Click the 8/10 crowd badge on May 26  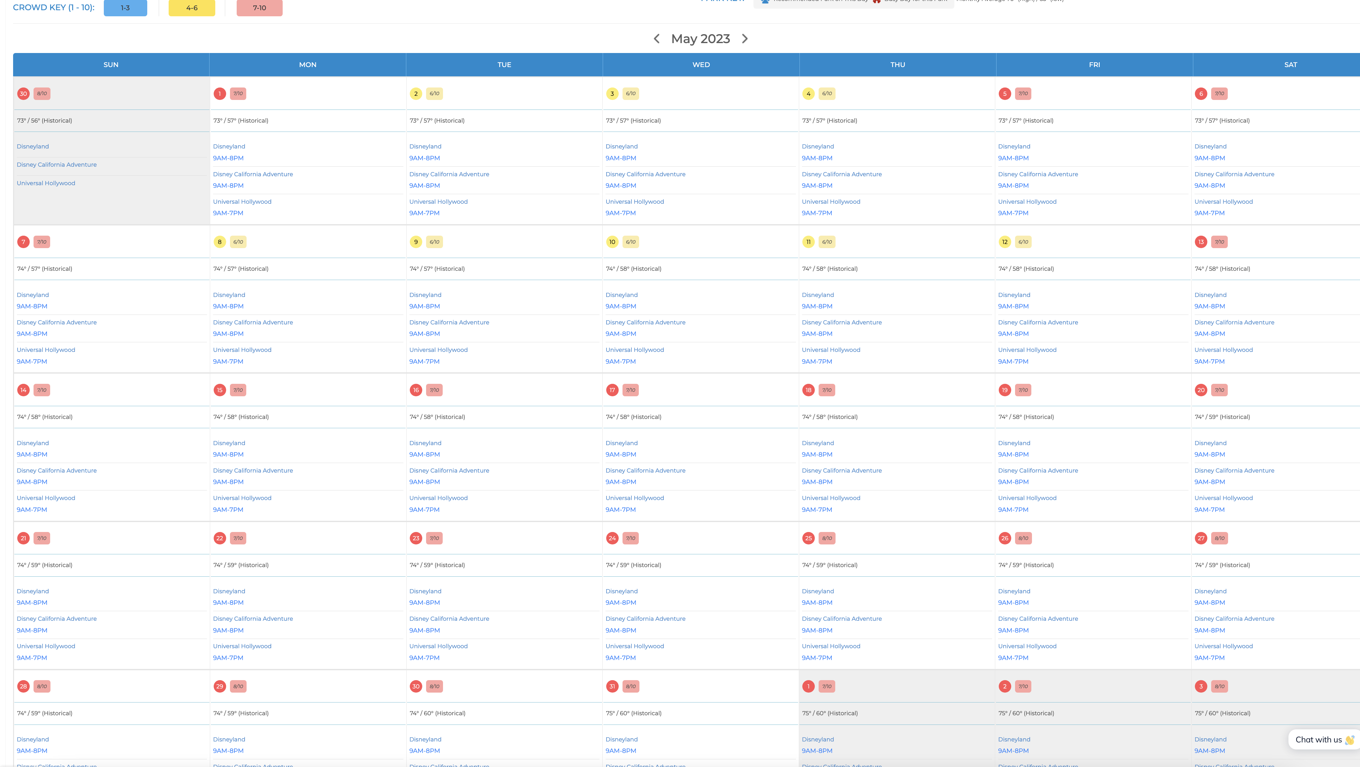1023,538
